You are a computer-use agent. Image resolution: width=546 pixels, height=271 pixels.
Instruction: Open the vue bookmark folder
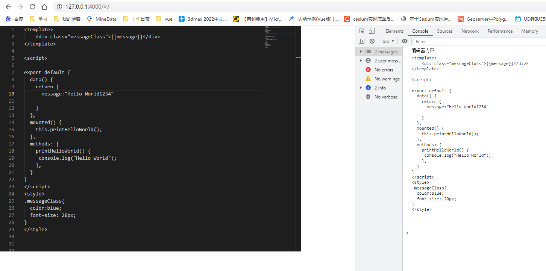164,19
